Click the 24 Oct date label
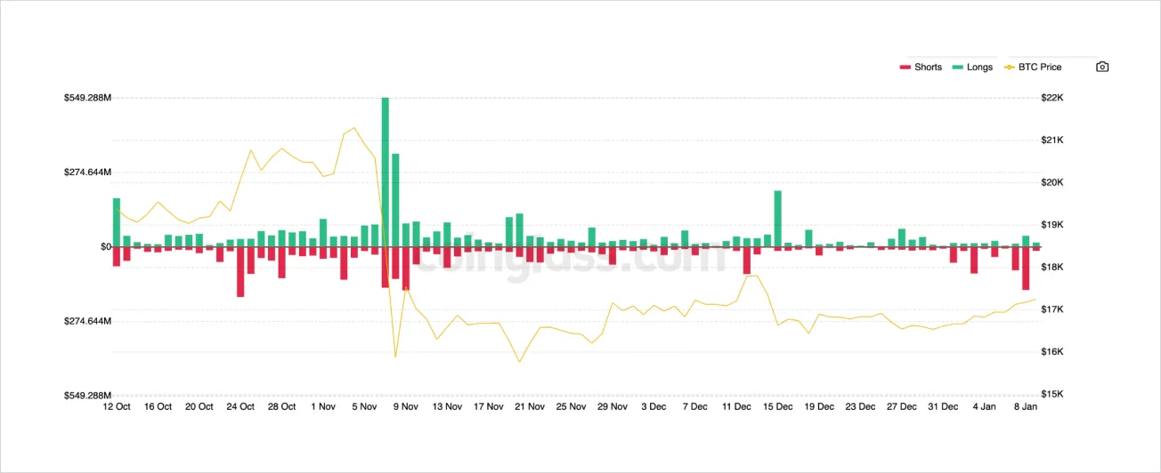Viewport: 1161px width, 473px height. point(240,407)
